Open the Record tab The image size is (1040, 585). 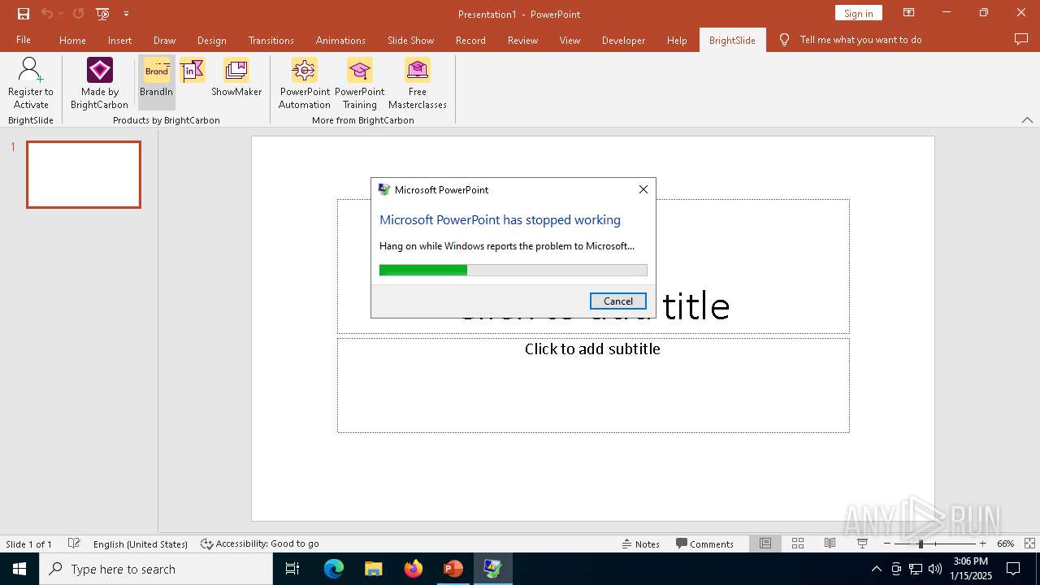pyautogui.click(x=470, y=40)
